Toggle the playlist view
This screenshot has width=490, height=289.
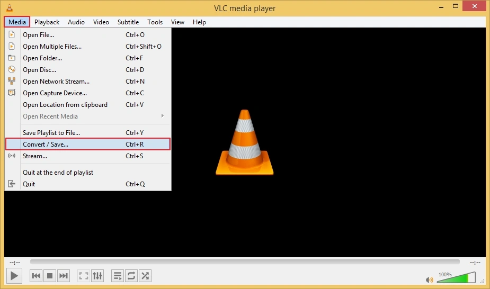[118, 276]
